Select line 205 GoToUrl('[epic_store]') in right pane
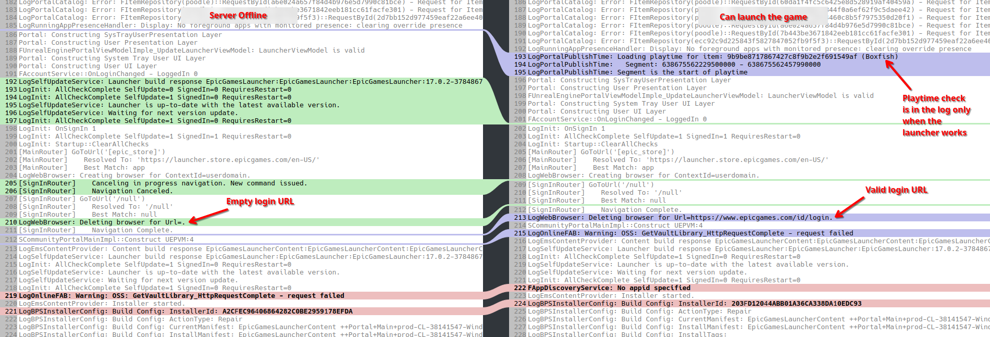990x337 pixels. [x=601, y=152]
